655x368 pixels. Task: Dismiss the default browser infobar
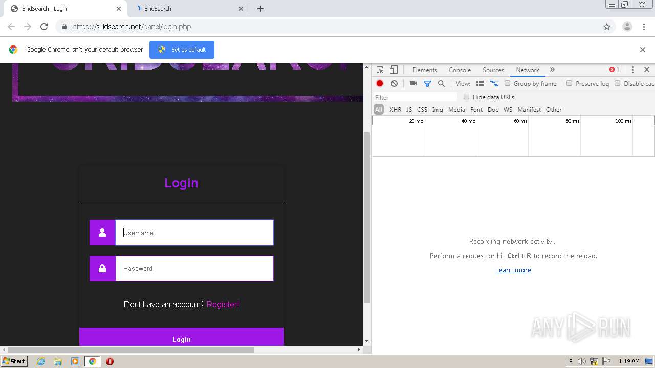pyautogui.click(x=643, y=50)
